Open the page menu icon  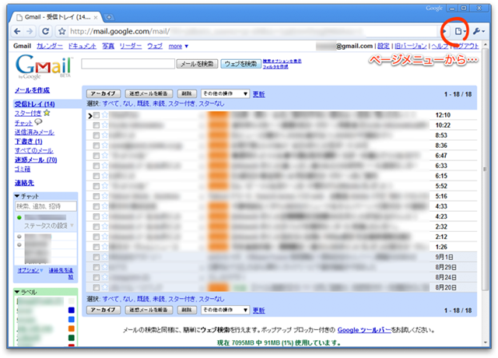coord(458,31)
